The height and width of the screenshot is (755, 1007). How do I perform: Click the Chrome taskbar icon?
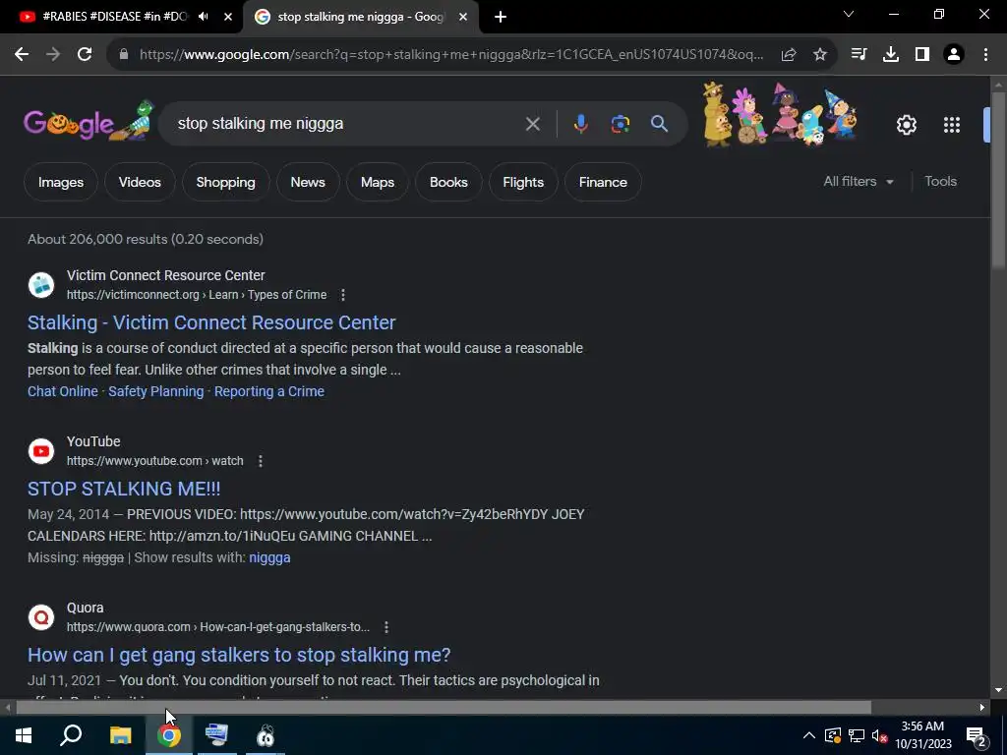[x=169, y=735]
